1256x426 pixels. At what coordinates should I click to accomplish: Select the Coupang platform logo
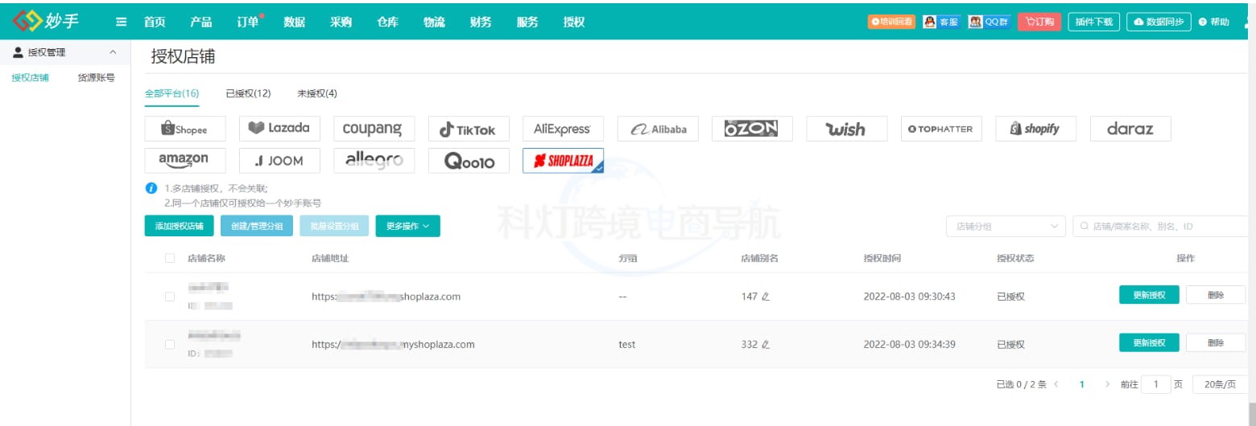[x=374, y=129]
